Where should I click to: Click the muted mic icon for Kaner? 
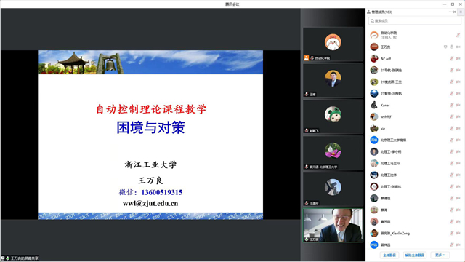[x=452, y=105]
